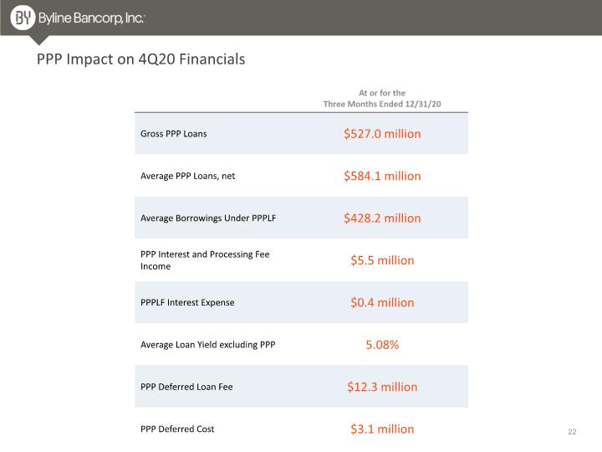
Task: Select the PPP Deferred Loan Fee label
Action: pyautogui.click(x=186, y=387)
